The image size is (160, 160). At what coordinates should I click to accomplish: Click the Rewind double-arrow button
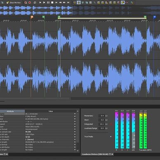click(60, 2)
